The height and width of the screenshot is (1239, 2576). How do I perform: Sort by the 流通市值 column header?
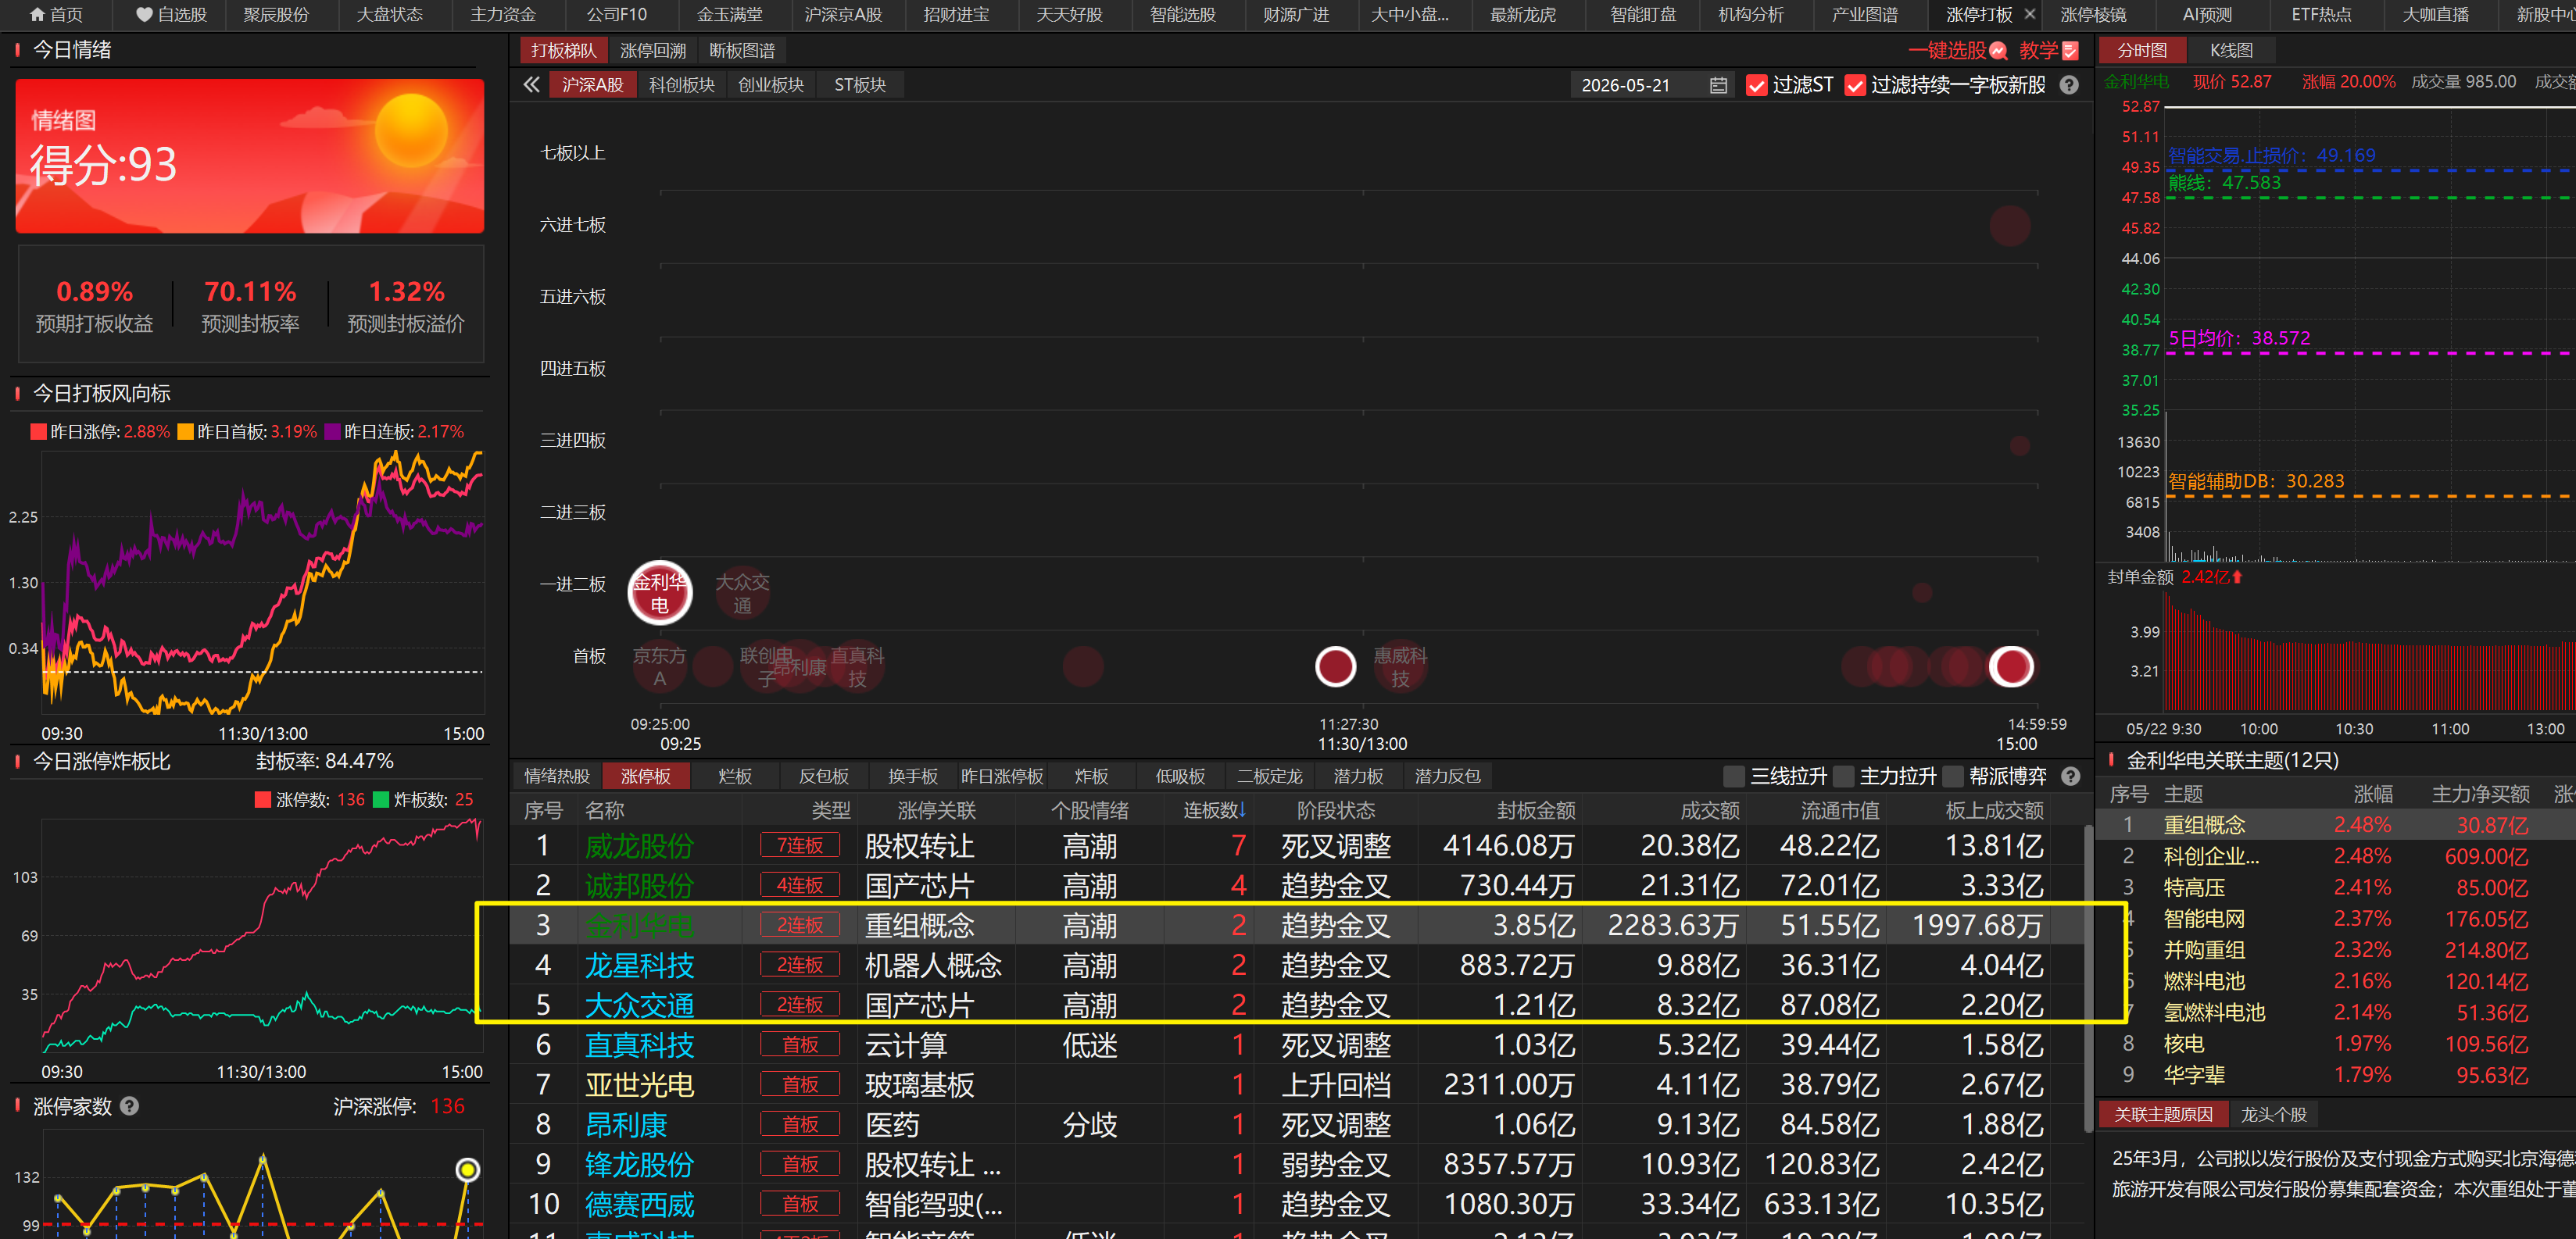[x=1840, y=810]
